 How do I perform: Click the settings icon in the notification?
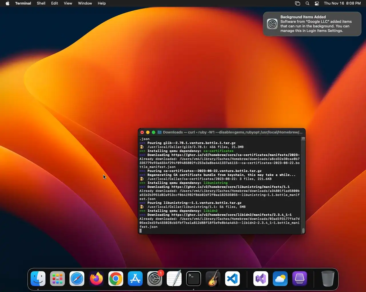click(x=272, y=24)
